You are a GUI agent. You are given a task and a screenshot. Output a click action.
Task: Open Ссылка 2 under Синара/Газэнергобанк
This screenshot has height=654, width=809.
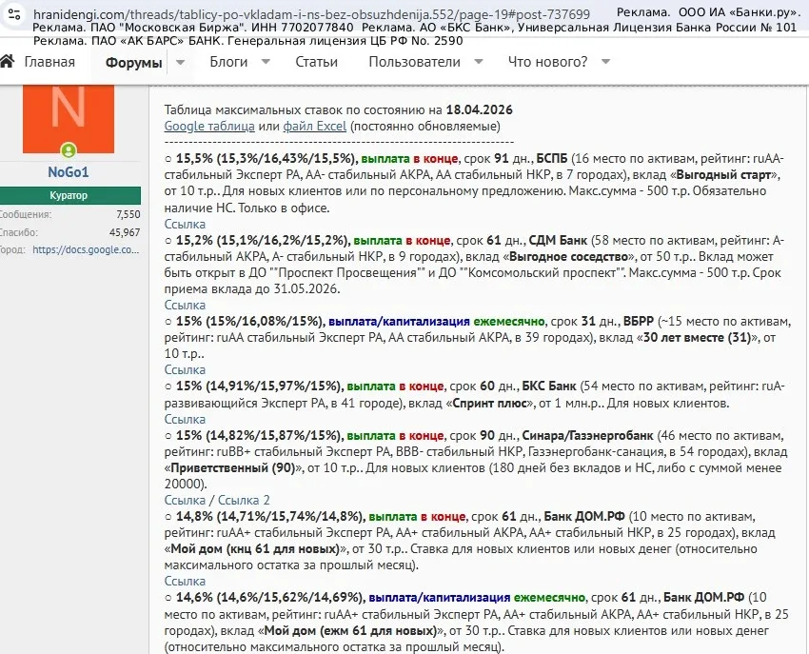[x=244, y=499]
